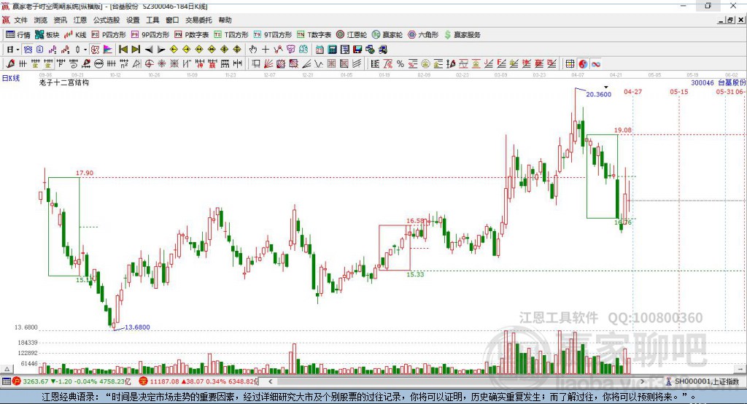Open the calculator icon
Screen dimensions: 747x404
(332, 50)
